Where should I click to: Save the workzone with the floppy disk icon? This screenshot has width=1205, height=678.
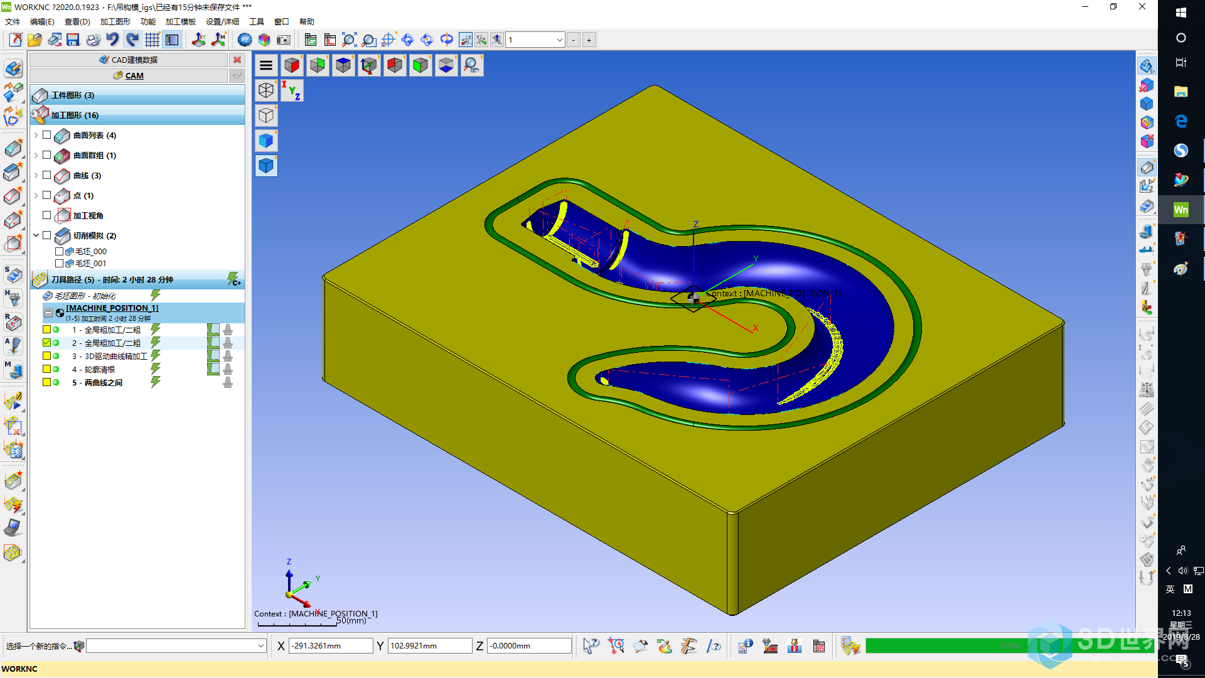click(x=73, y=40)
